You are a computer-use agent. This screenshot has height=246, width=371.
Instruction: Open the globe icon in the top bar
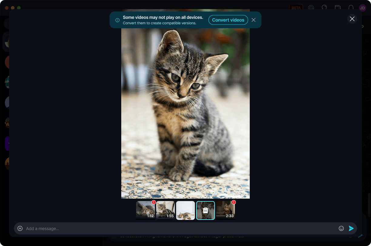[311, 8]
